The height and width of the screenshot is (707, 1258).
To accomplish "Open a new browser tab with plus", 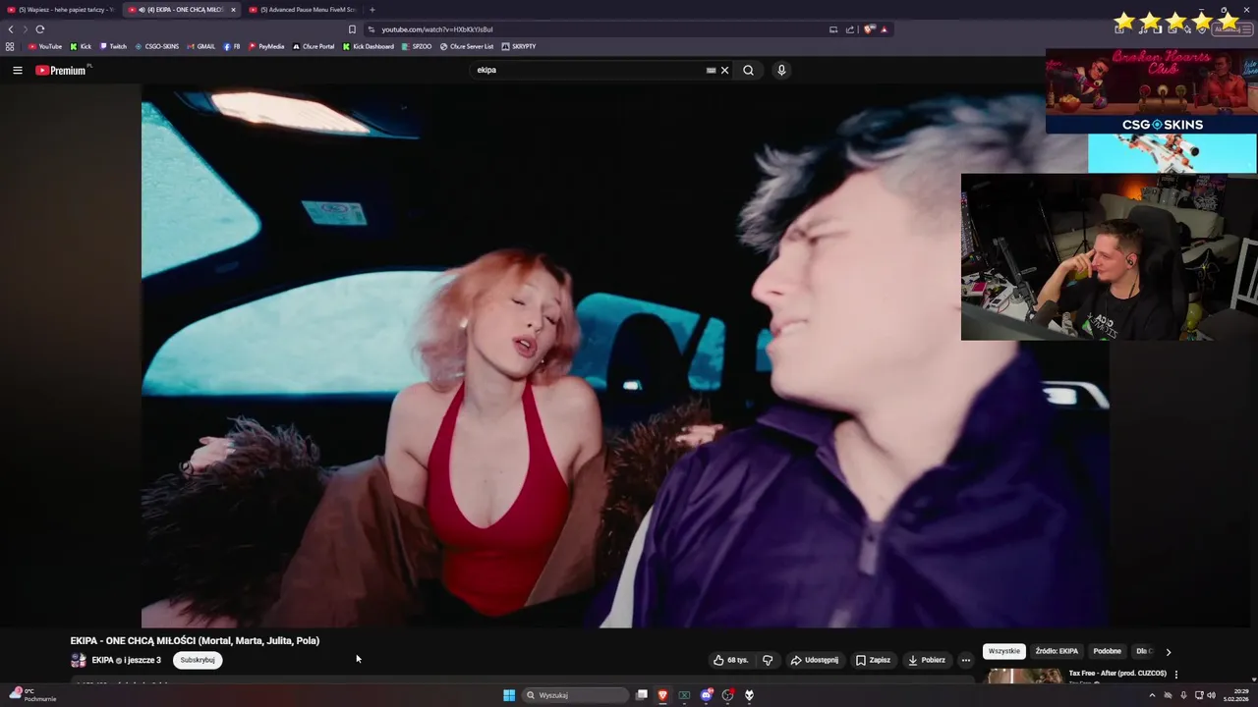I will coord(372,9).
